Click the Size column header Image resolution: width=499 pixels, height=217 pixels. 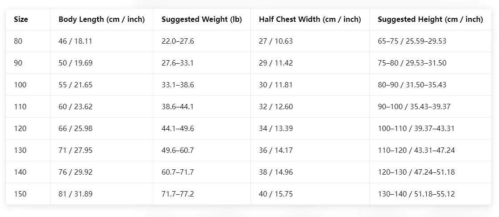coord(21,19)
